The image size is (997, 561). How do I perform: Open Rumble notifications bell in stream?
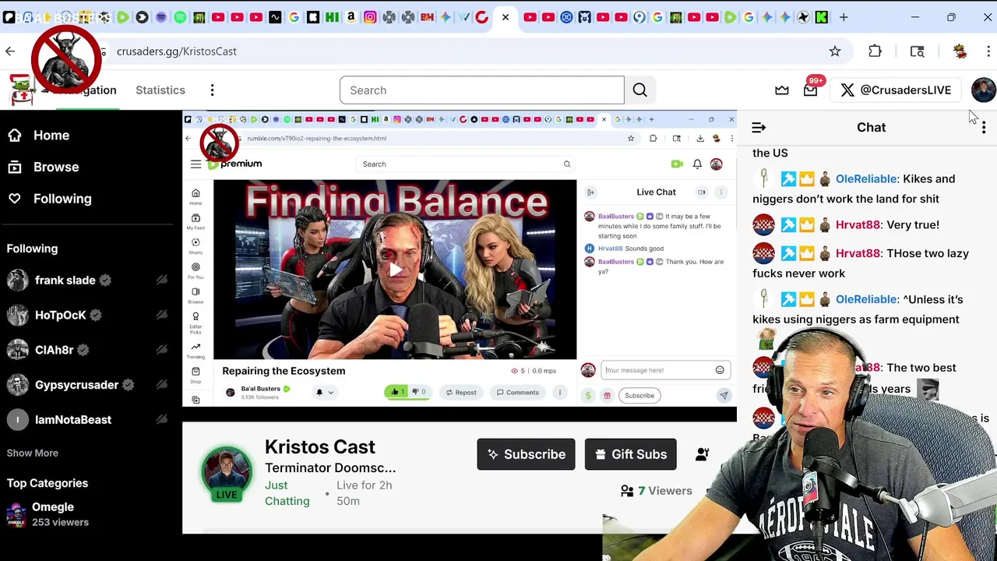point(697,164)
